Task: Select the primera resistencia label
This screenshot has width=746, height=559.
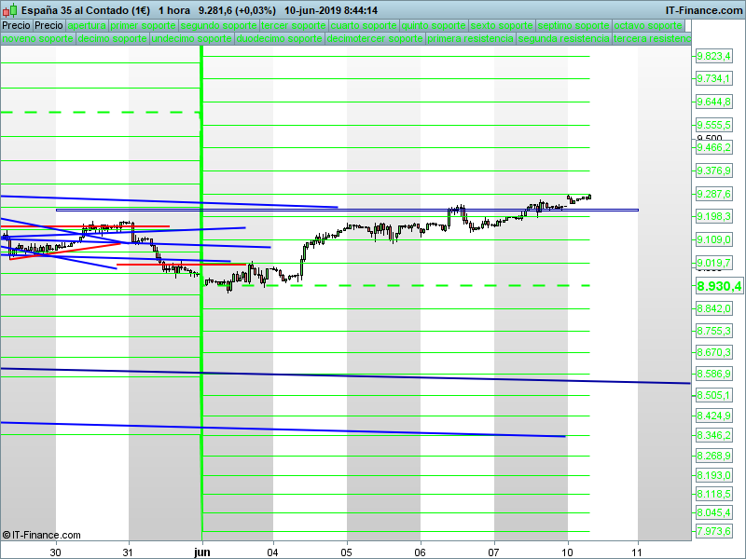Action: tap(470, 38)
